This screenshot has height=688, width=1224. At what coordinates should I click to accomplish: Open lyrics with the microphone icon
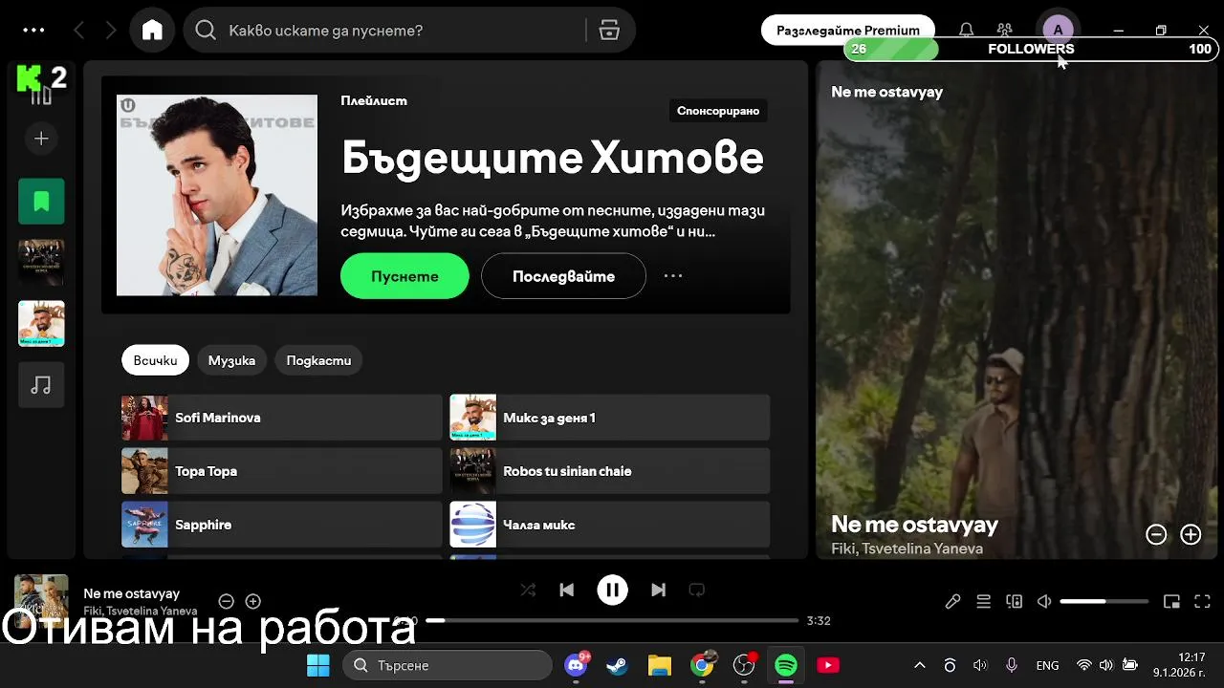pos(952,601)
